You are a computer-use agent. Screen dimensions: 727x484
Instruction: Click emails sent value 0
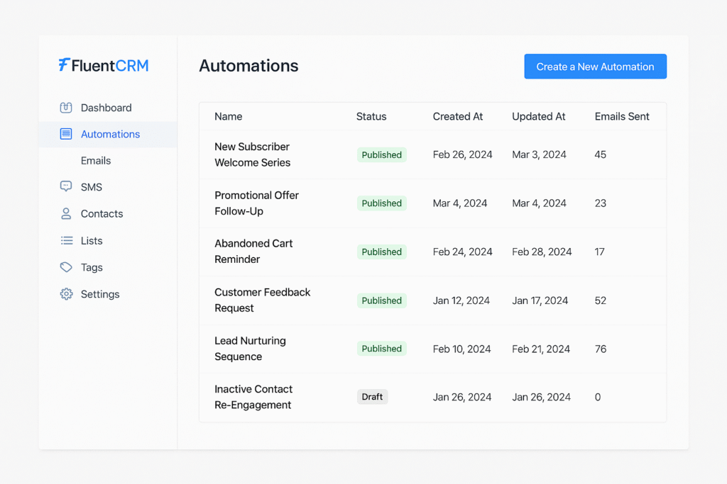coord(598,397)
